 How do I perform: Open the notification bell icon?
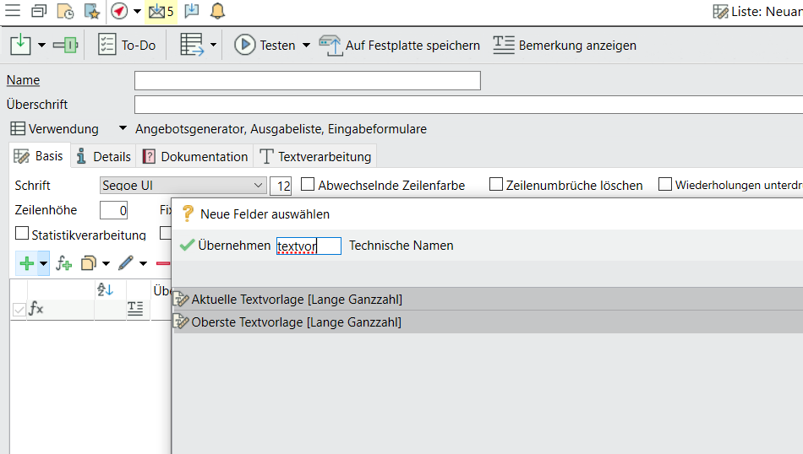click(x=217, y=11)
